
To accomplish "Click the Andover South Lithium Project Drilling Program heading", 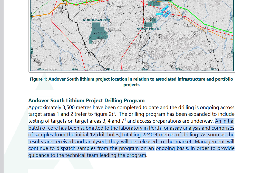I will point(86,100).
